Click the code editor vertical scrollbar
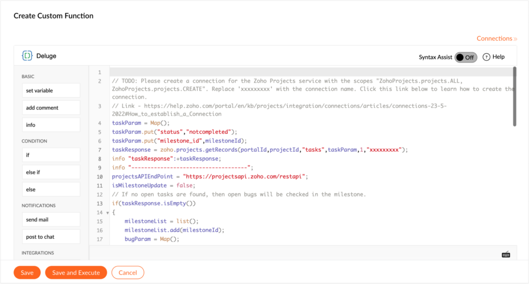 coord(515,97)
